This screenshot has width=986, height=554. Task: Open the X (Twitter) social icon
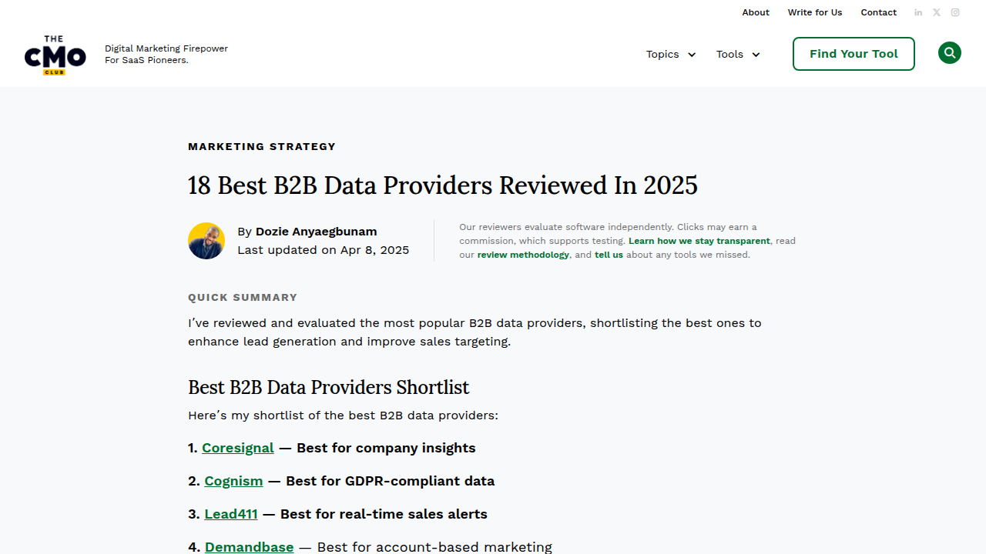pos(937,12)
